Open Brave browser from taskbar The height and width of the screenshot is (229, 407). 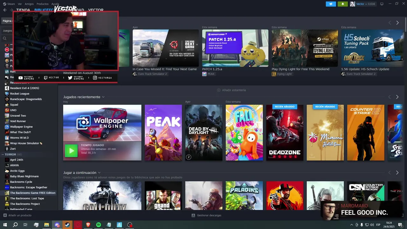[88, 225]
